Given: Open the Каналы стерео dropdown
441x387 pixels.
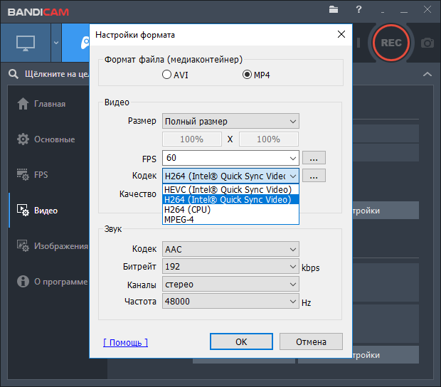Looking at the screenshot, I should [230, 285].
